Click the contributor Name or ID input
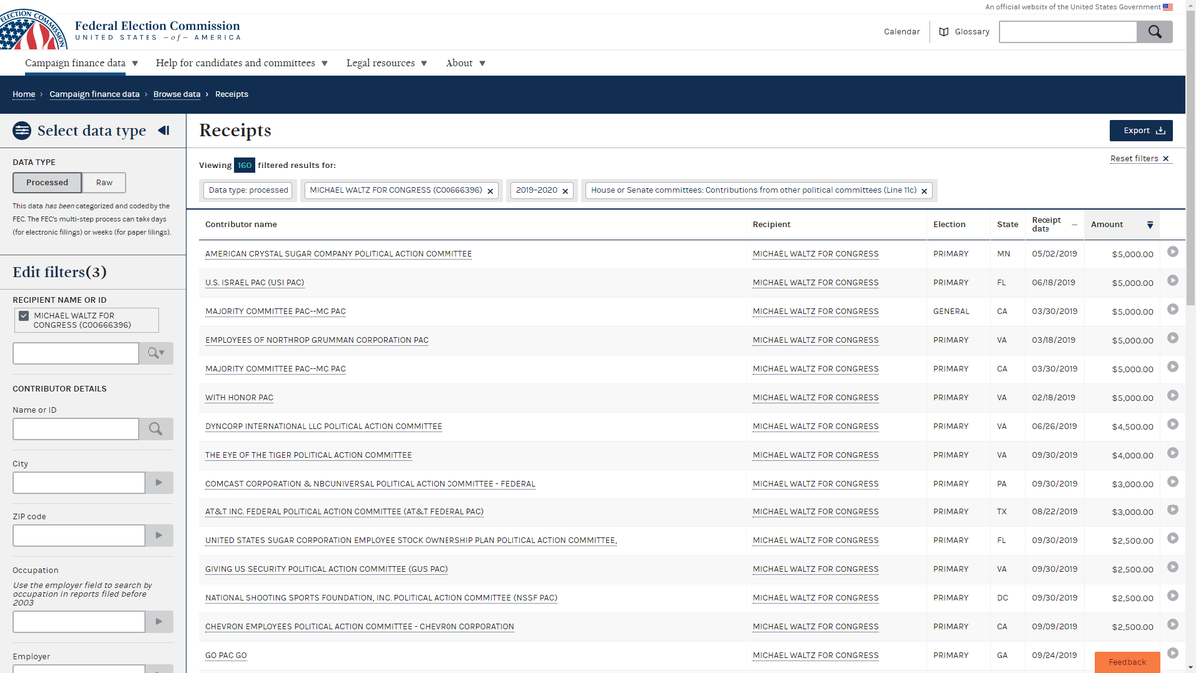The width and height of the screenshot is (1196, 673). [76, 429]
